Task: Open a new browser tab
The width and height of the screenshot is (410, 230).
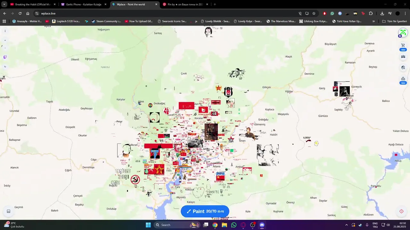Action: (215, 4)
